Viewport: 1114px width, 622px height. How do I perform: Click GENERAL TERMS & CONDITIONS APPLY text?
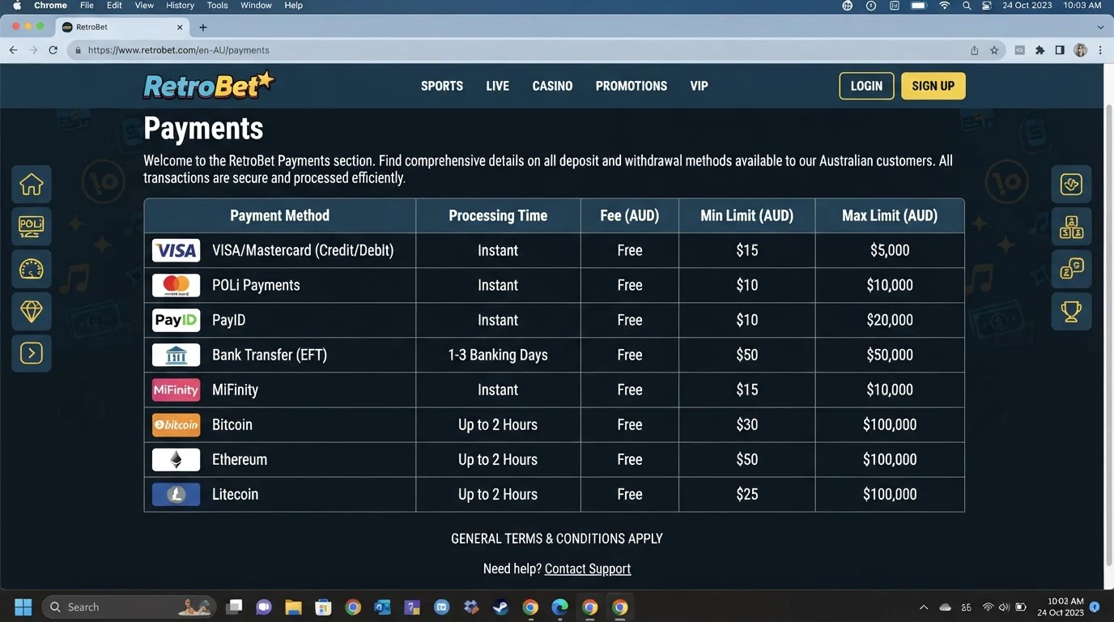[557, 539]
